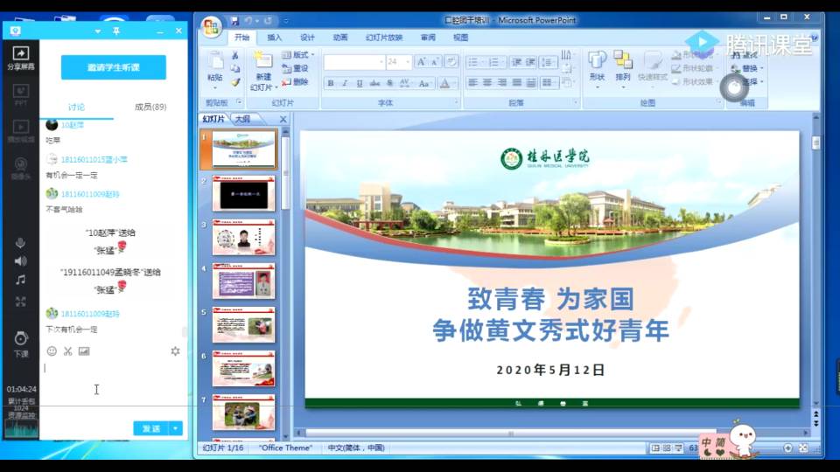
Task: Toggle the microphone in the sidebar
Action: (x=20, y=242)
